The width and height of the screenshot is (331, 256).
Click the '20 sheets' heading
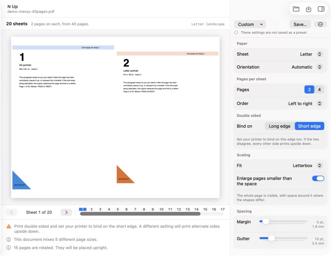pos(17,24)
